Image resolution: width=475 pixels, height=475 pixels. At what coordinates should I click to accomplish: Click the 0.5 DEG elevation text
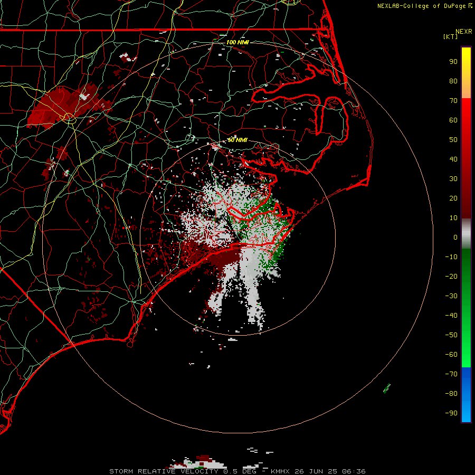(x=240, y=471)
